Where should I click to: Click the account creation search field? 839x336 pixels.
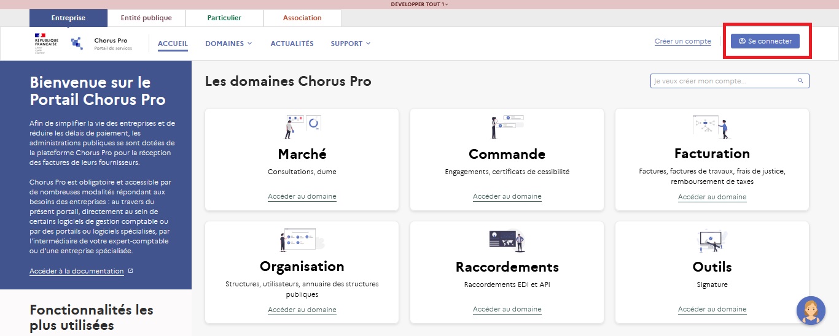pos(724,81)
